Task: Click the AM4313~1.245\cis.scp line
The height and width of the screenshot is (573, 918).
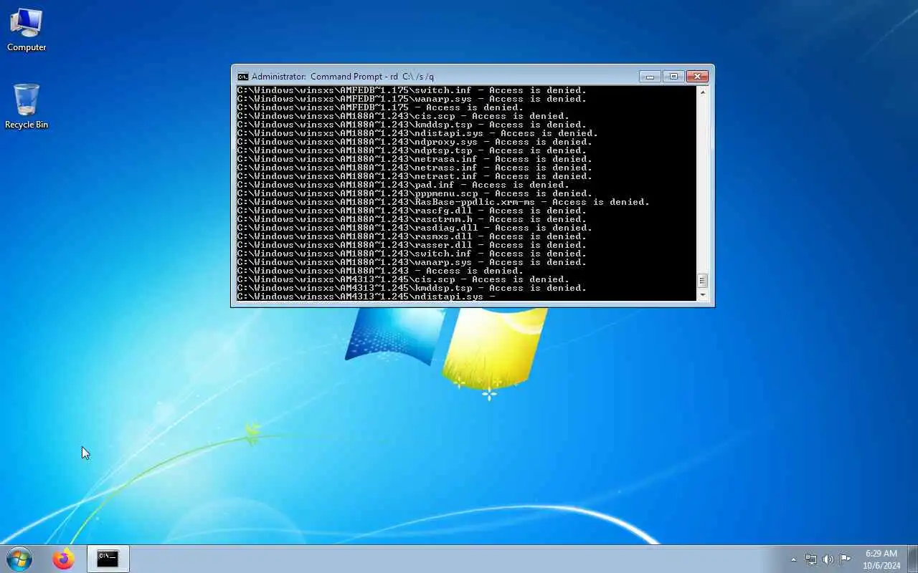Action: [403, 279]
